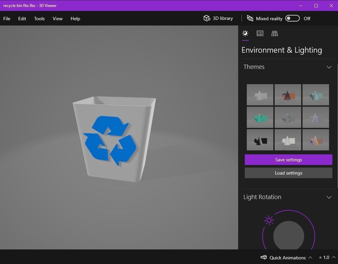Open the Grid & Views tab icon

tap(274, 33)
